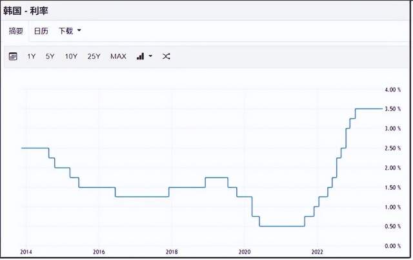Select the 10Y time range
This screenshot has width=413, height=260.
[x=71, y=56]
